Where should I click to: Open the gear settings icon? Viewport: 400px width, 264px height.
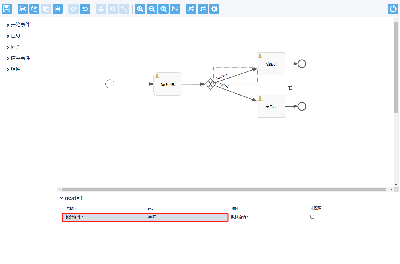(214, 9)
